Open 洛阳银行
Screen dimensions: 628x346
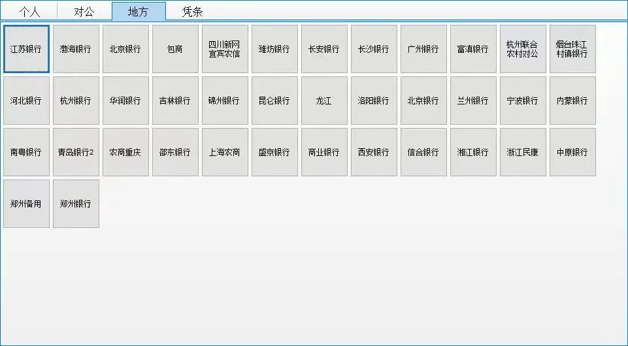(374, 101)
